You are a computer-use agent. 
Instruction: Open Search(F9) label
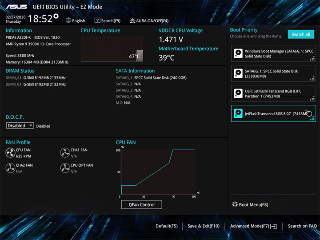(x=111, y=21)
